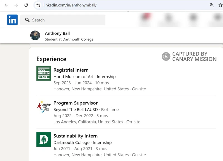Open Anthony Ball's profile photo
The width and height of the screenshot is (223, 161).
click(35, 35)
